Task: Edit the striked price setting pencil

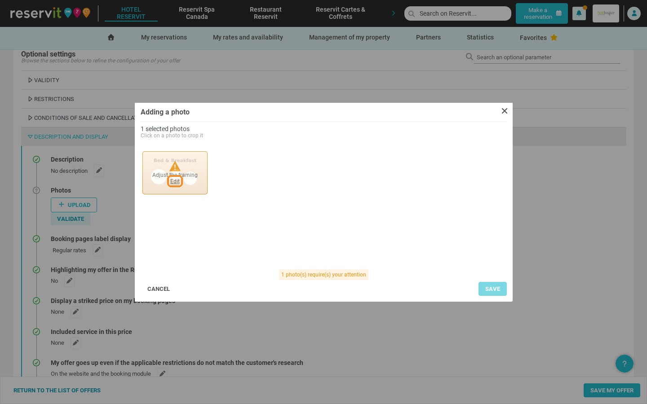Action: coord(75,312)
